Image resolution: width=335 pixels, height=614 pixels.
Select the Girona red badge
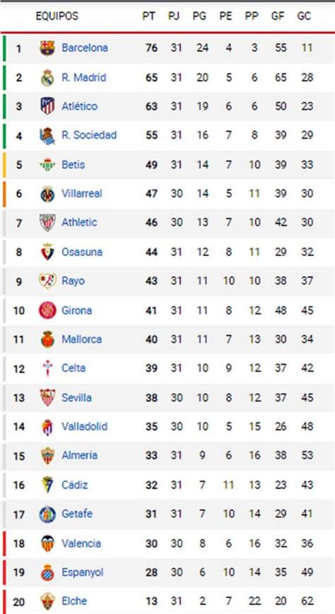pyautogui.click(x=47, y=310)
